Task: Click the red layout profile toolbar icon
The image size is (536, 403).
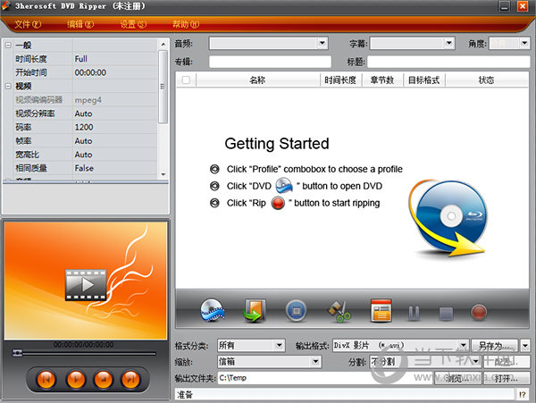Action: [x=381, y=310]
